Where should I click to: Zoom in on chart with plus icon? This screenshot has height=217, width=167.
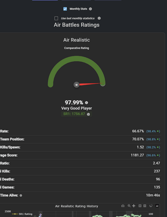(140, 206)
